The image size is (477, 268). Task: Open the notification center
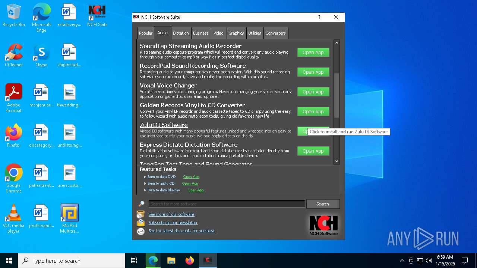point(465,261)
